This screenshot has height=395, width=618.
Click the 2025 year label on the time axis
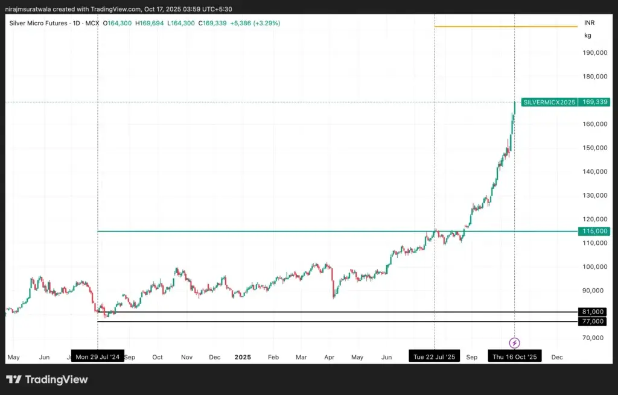243,357
